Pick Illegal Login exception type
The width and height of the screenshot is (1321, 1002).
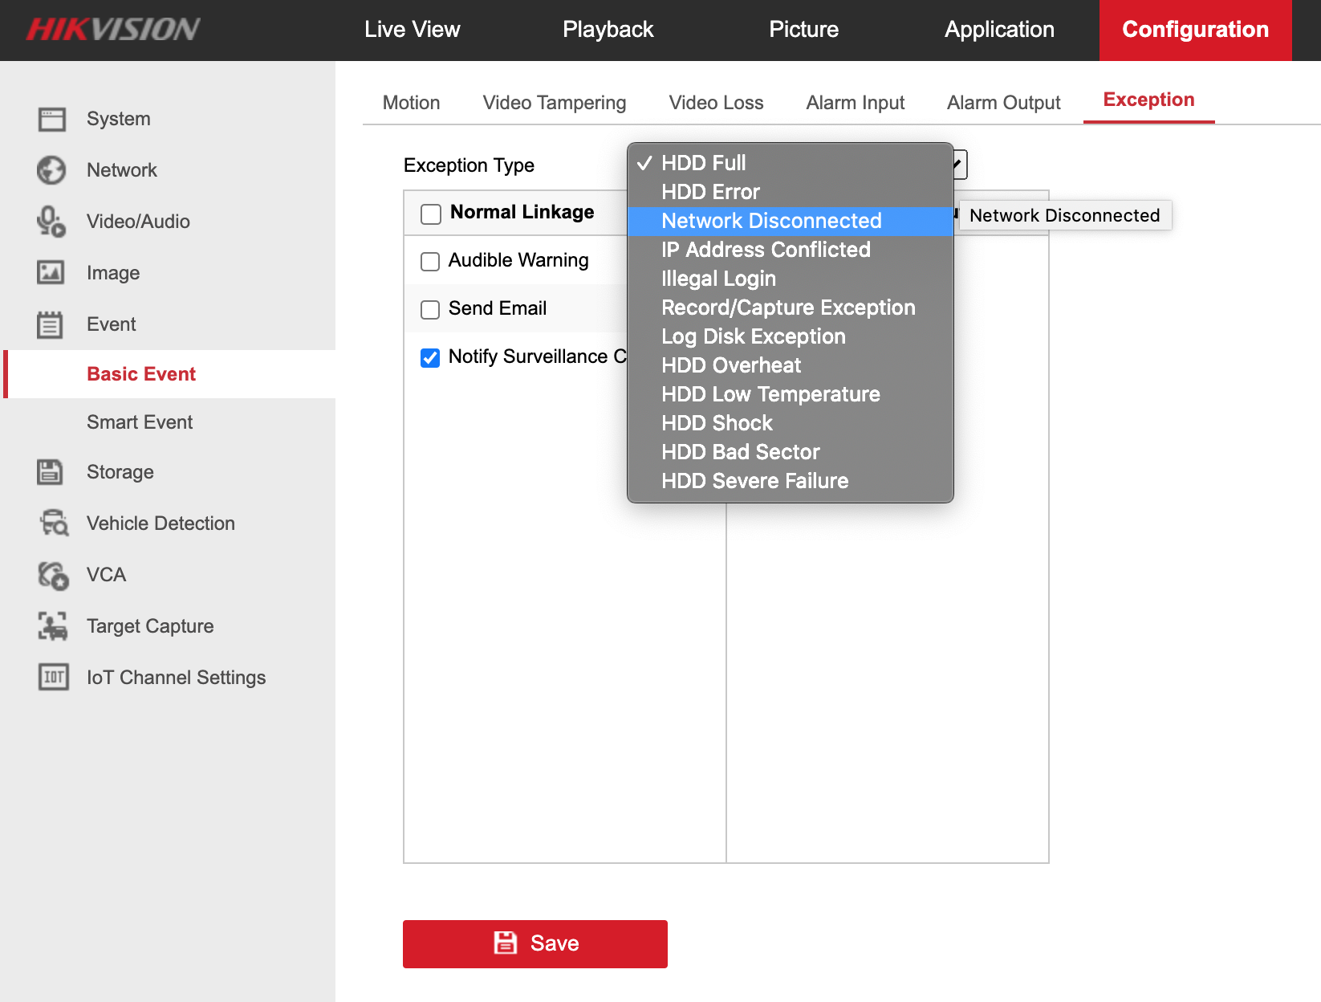(718, 279)
